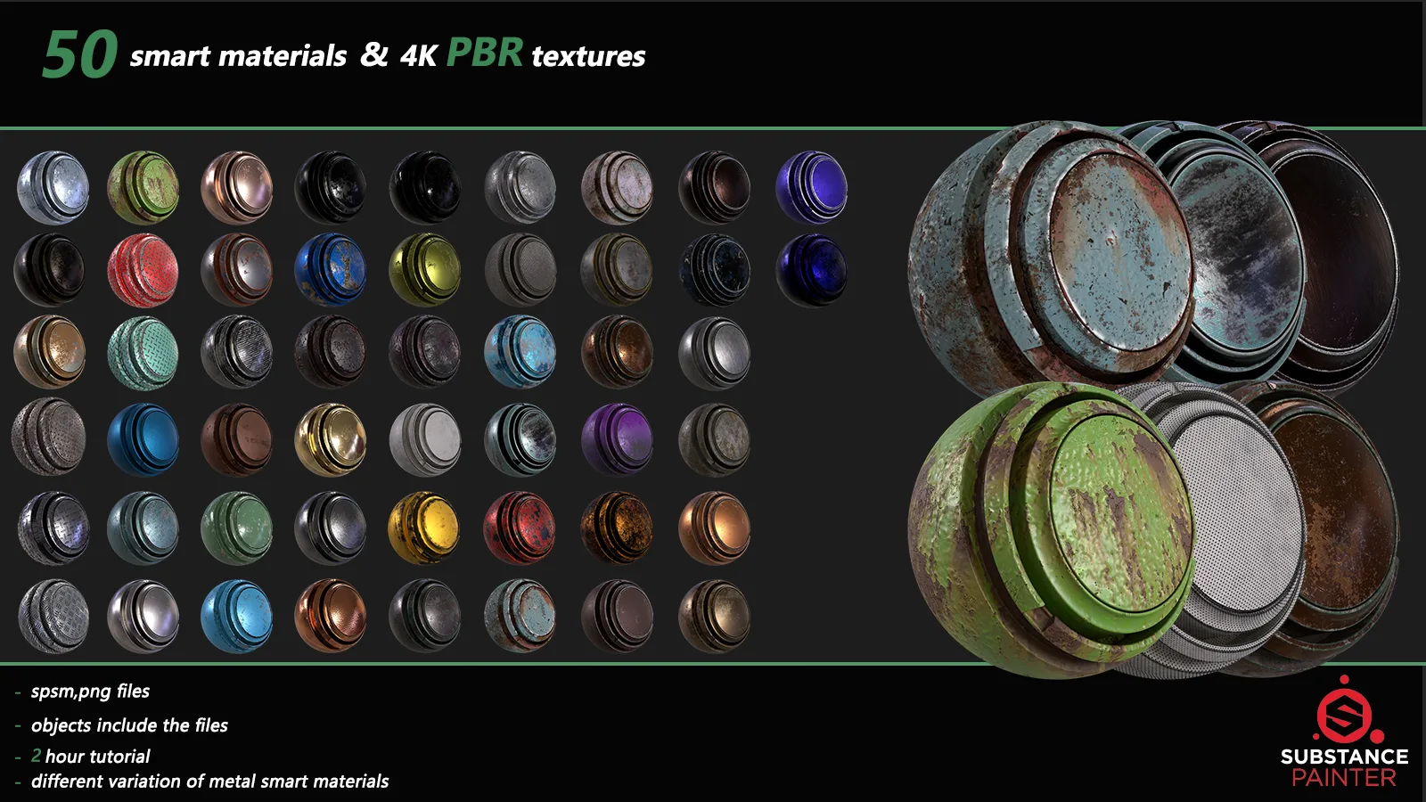Click the '2 hour tutorial' text line

(x=89, y=756)
